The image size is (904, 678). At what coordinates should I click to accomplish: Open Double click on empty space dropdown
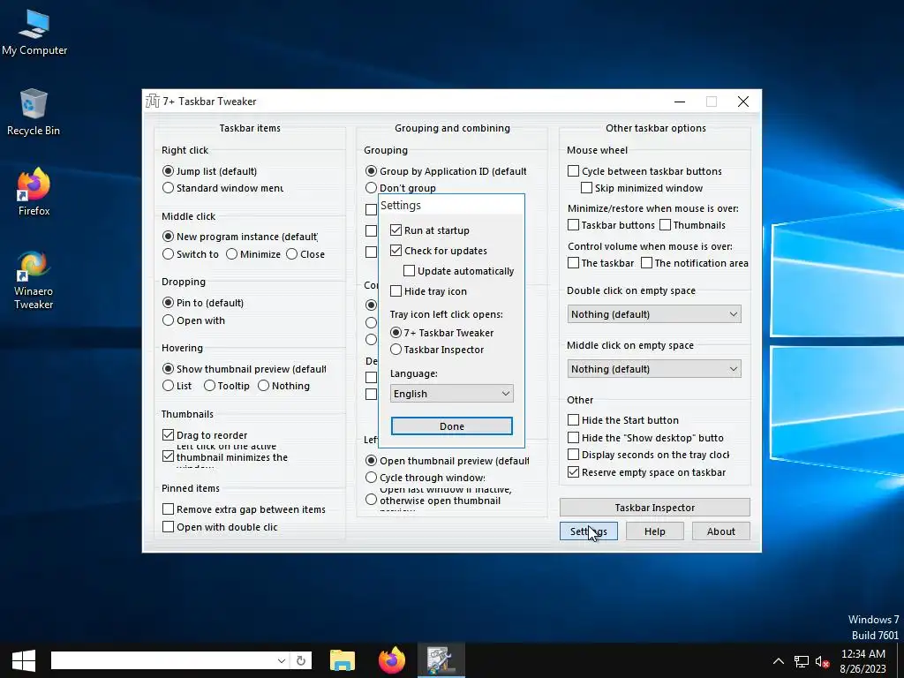654,314
